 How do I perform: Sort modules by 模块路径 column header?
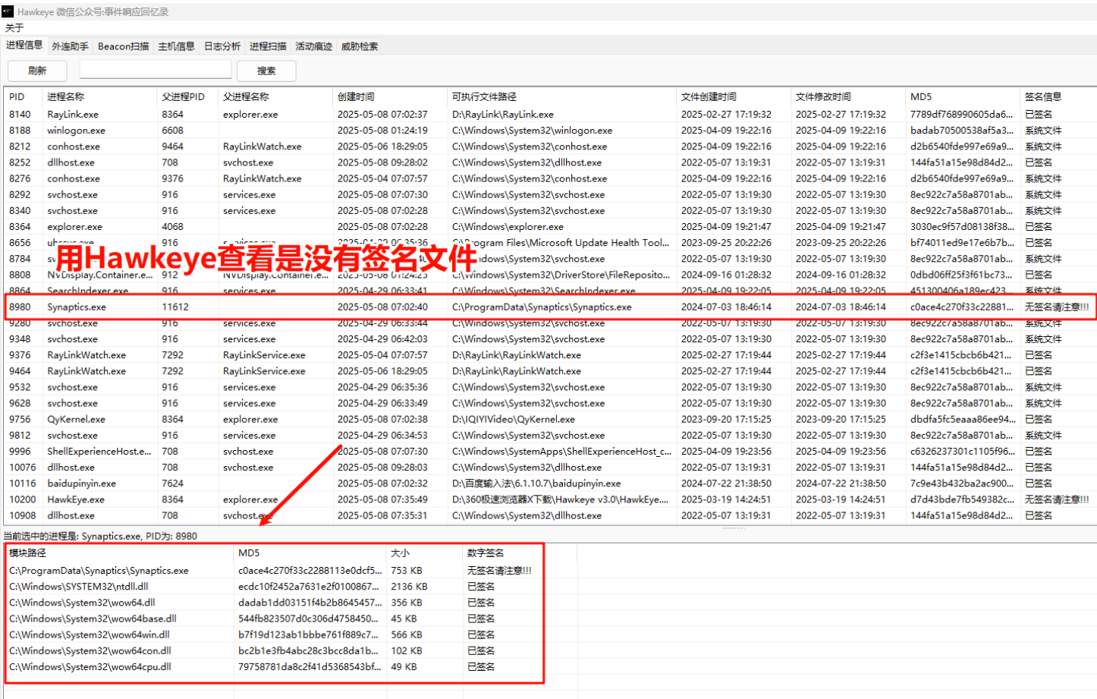coord(120,553)
